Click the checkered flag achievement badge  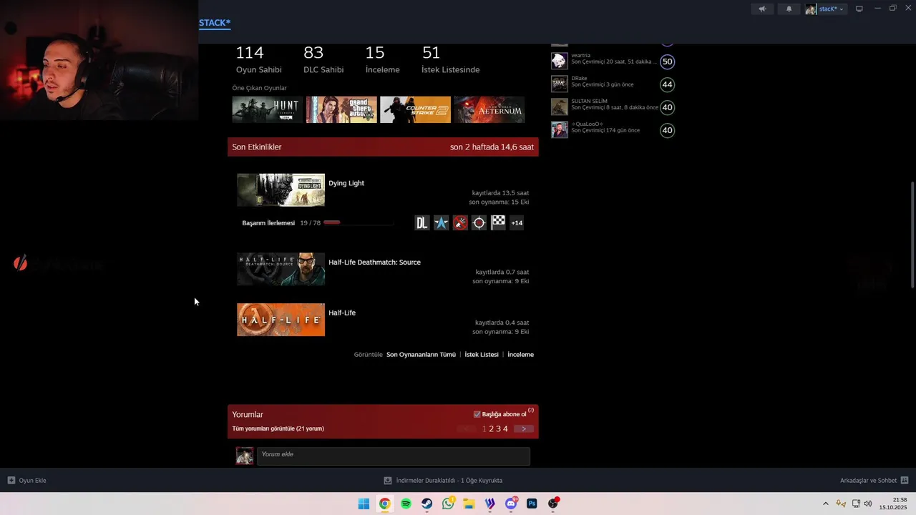498,223
